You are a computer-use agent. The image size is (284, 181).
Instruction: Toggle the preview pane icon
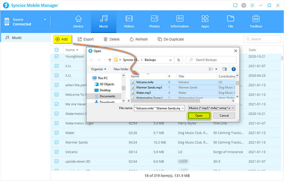(225, 69)
